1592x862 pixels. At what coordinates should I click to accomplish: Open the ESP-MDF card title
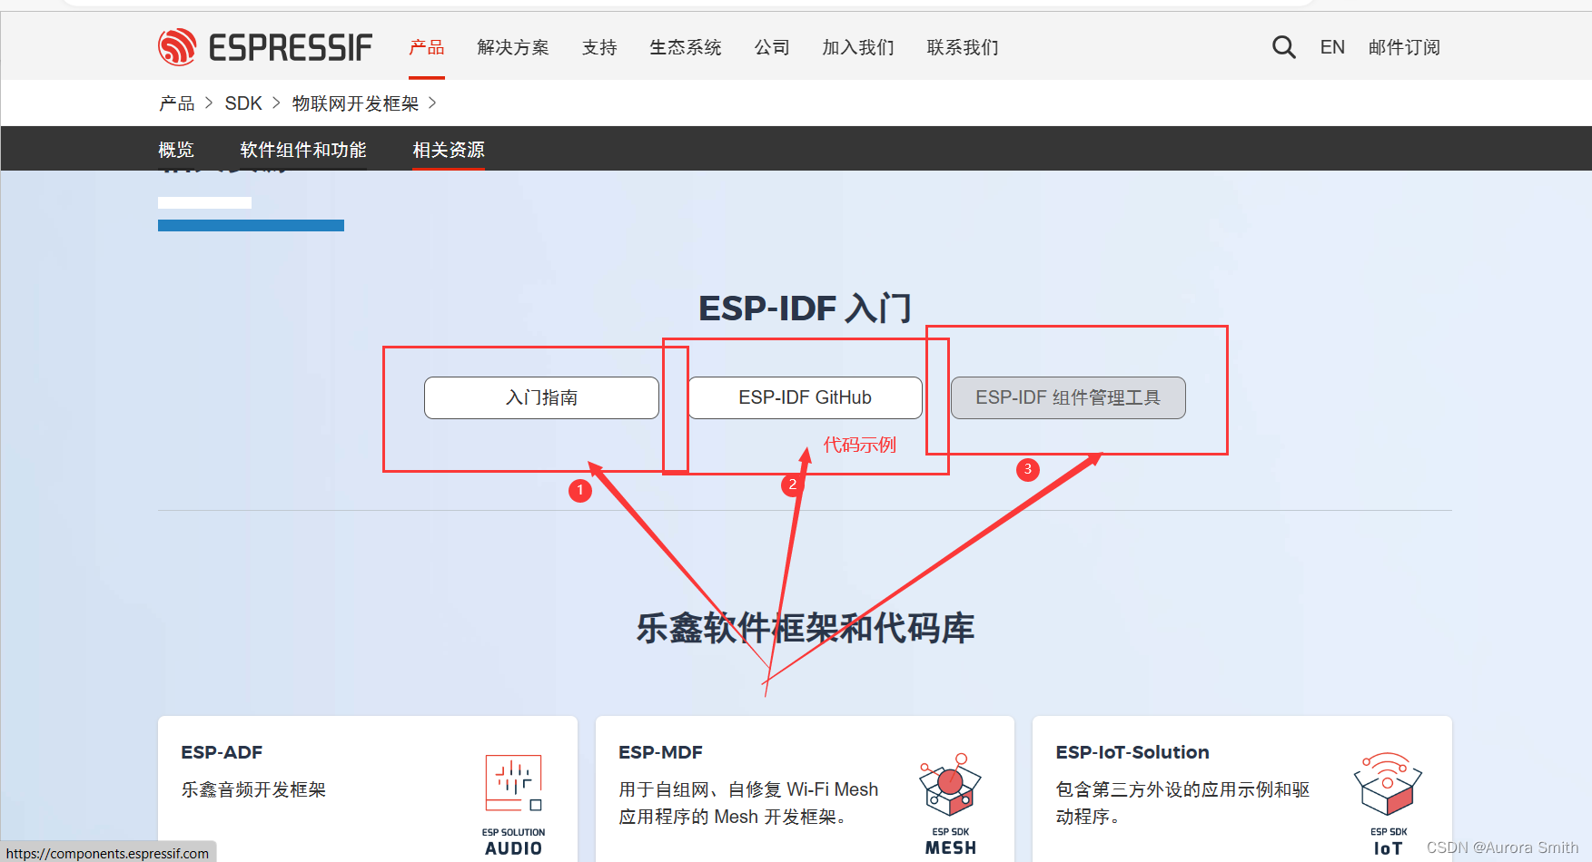coord(660,752)
